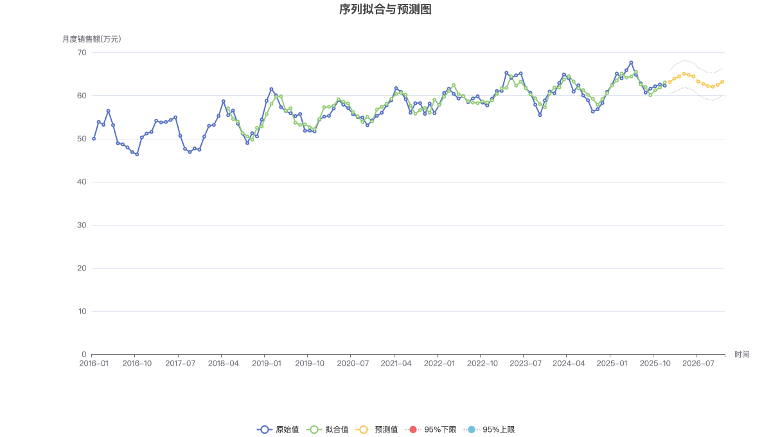Click the x-axis tick 2020-07
771x437 pixels.
tap(353, 363)
